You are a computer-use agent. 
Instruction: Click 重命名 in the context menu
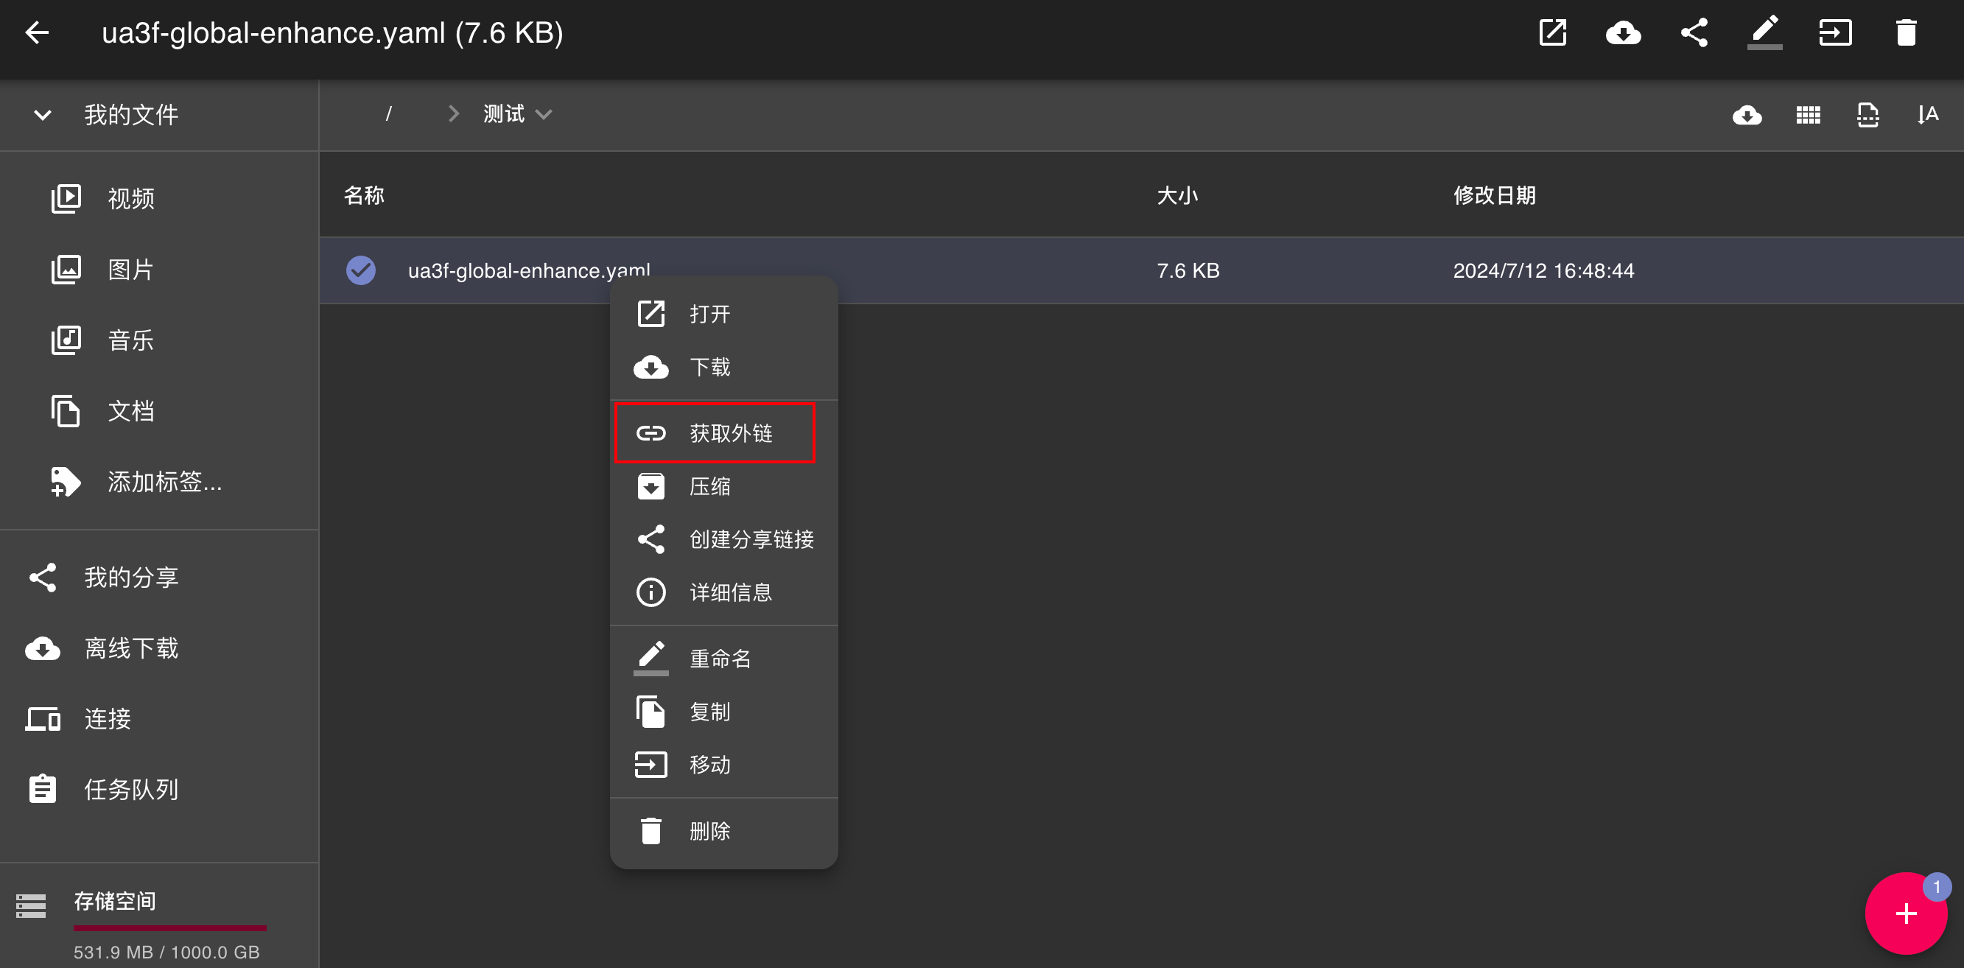(720, 659)
